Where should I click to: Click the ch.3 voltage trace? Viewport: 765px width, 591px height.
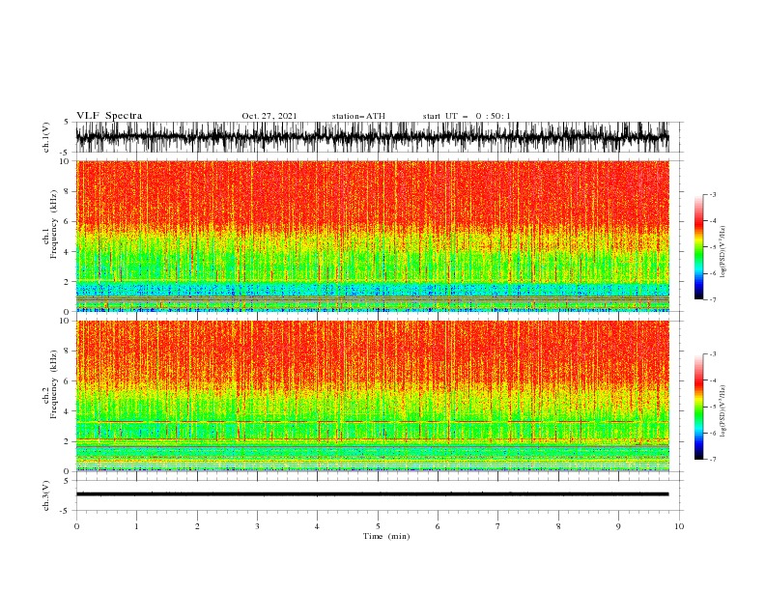[x=372, y=494]
